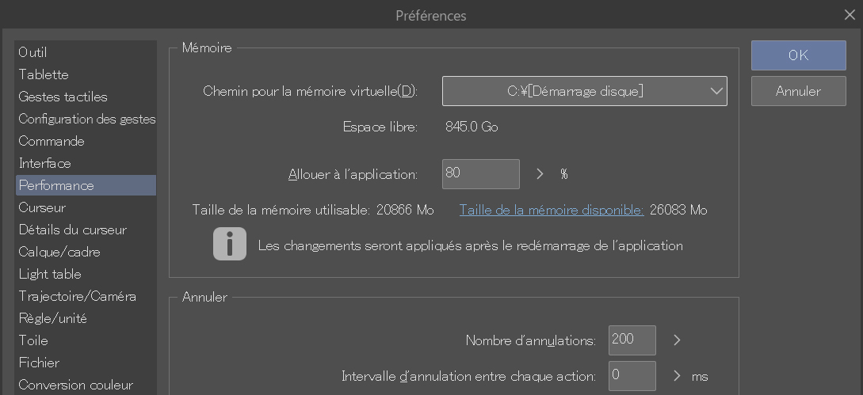The width and height of the screenshot is (863, 395).
Task: Open the virtual memory path dropdown
Action: [584, 91]
